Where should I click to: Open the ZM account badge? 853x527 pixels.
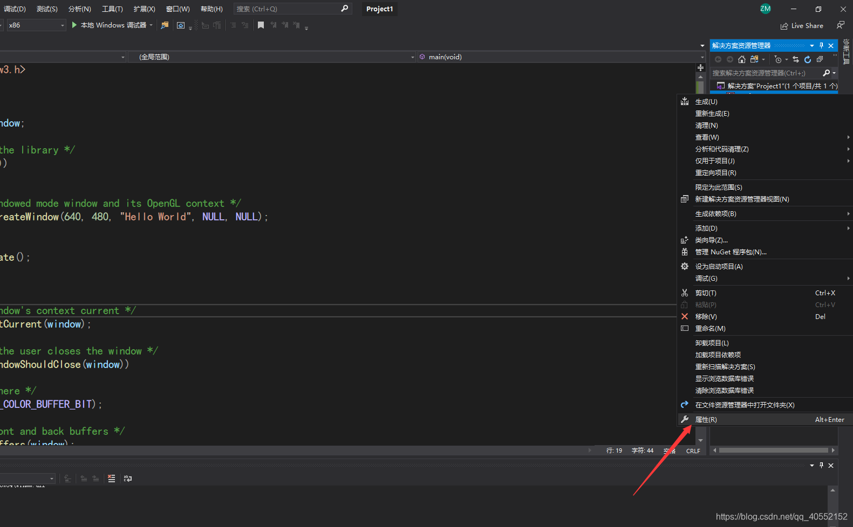point(765,9)
